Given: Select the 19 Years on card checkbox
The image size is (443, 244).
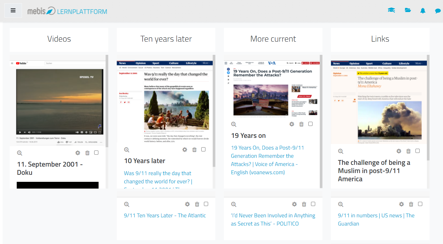Looking at the screenshot, I should (310, 124).
